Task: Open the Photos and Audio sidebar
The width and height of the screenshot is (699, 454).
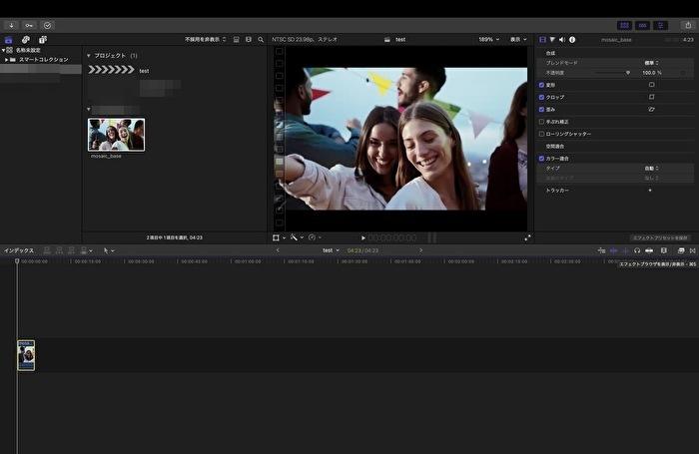Action: 26,39
